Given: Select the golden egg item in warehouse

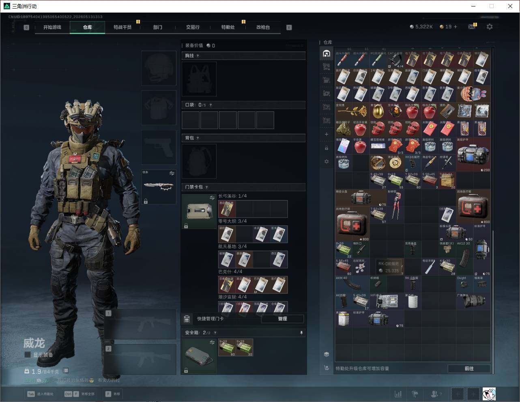Looking at the screenshot, I should coord(378,111).
